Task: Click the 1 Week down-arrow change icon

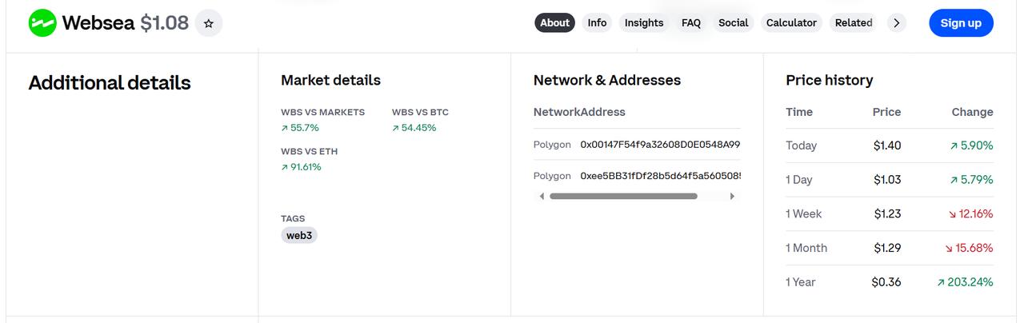Action: click(953, 214)
